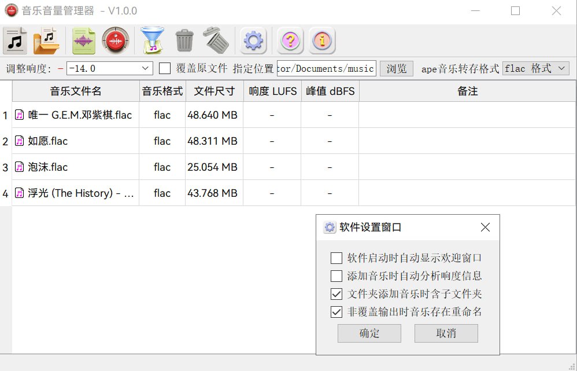This screenshot has height=371, width=577.
Task: Click the trash can delete icon
Action: click(184, 41)
